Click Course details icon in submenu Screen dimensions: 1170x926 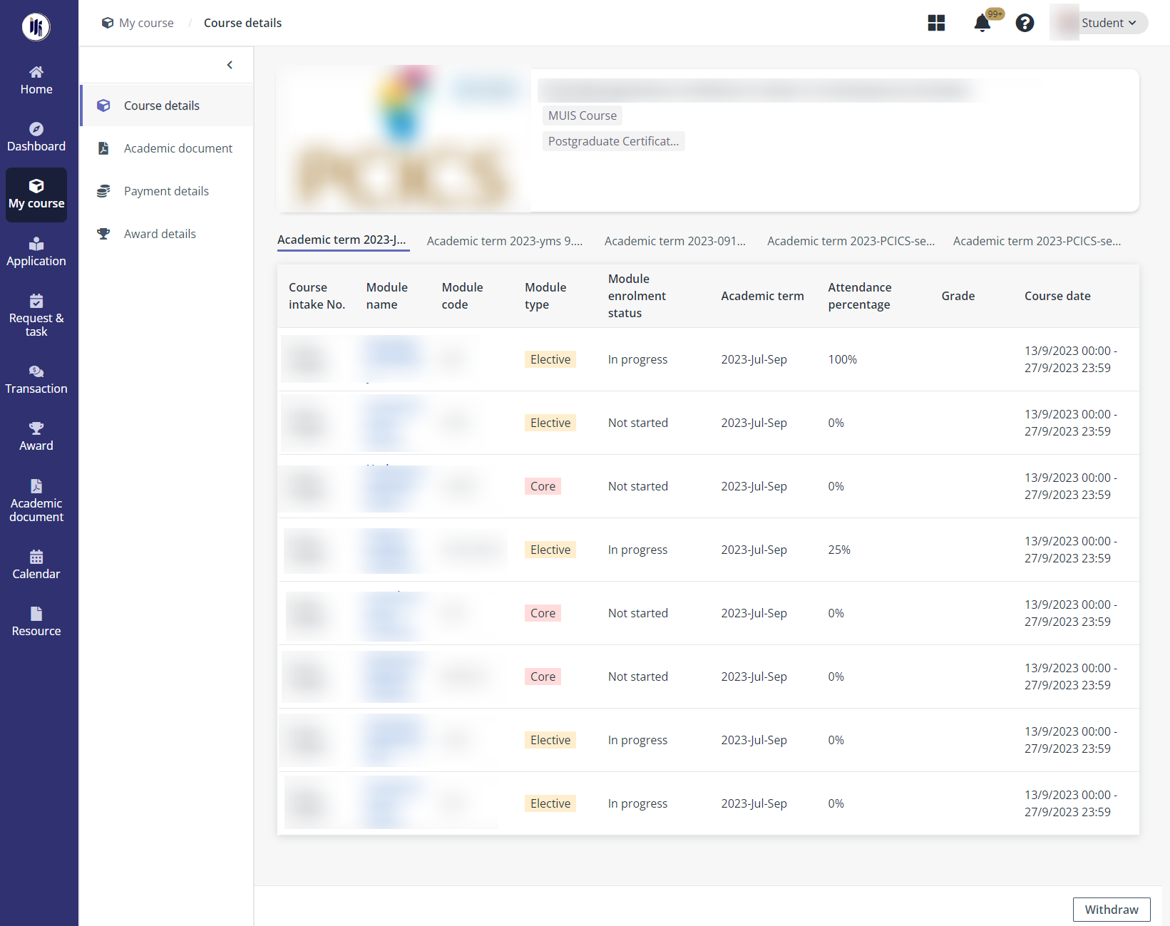coord(103,106)
